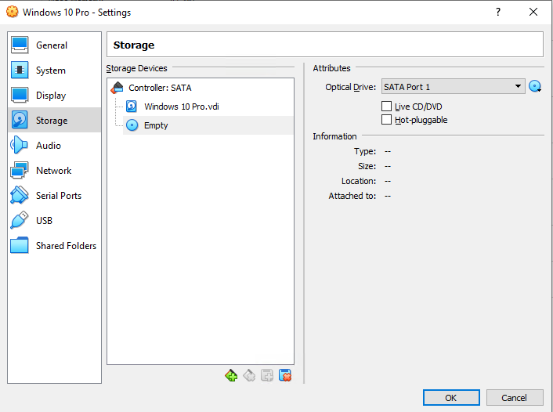Click the help question mark button

[497, 12]
